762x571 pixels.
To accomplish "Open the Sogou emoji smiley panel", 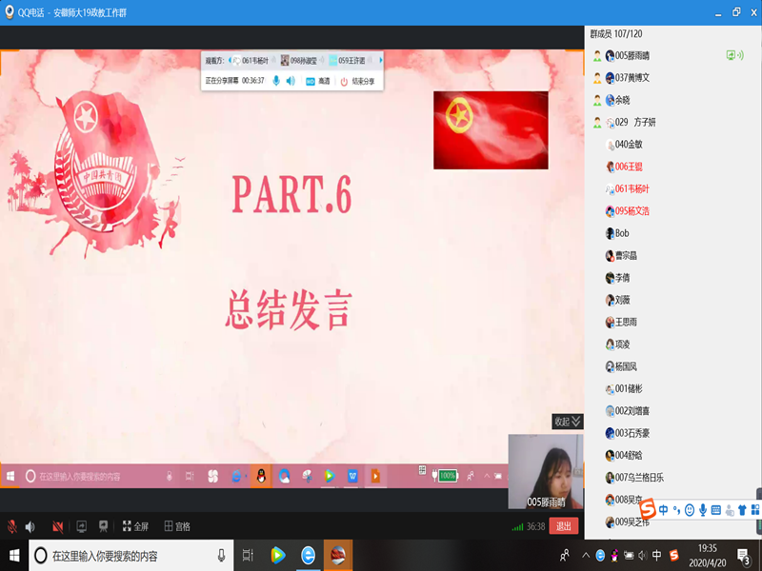I will coord(689,510).
